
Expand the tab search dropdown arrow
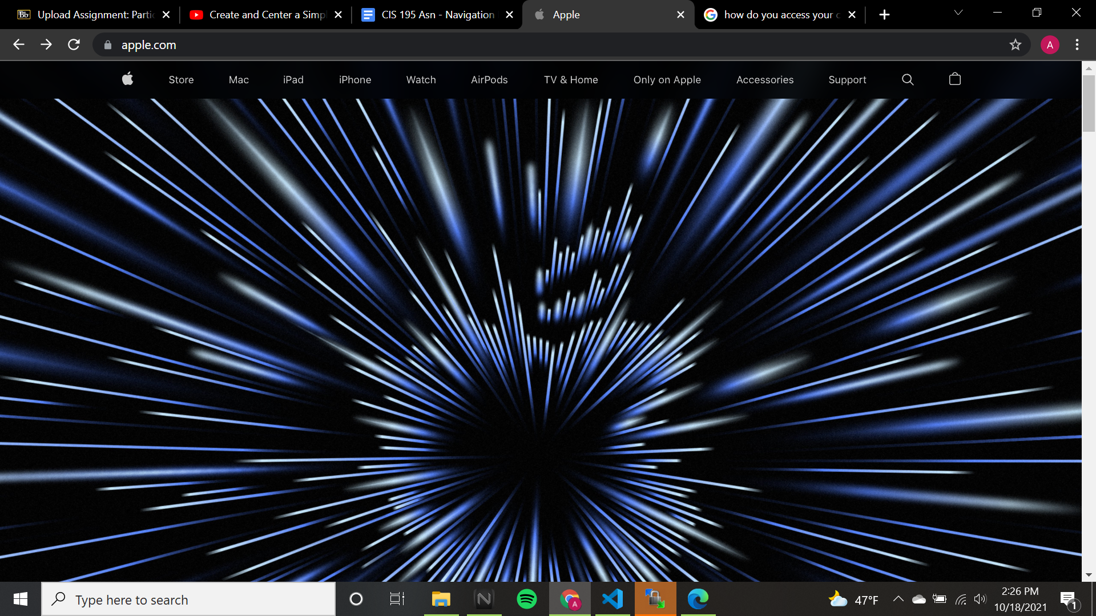(x=958, y=13)
